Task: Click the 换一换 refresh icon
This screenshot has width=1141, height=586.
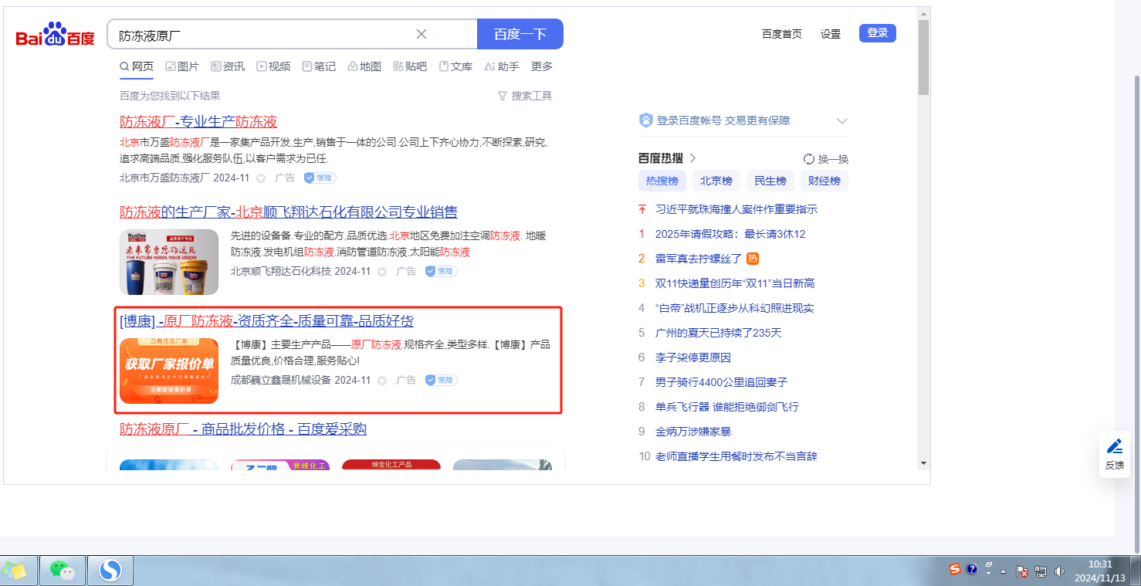Action: (809, 159)
